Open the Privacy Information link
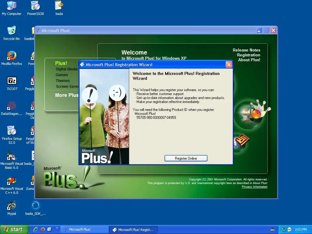Image resolution: width=312 pixels, height=234 pixels. pyautogui.click(x=254, y=187)
